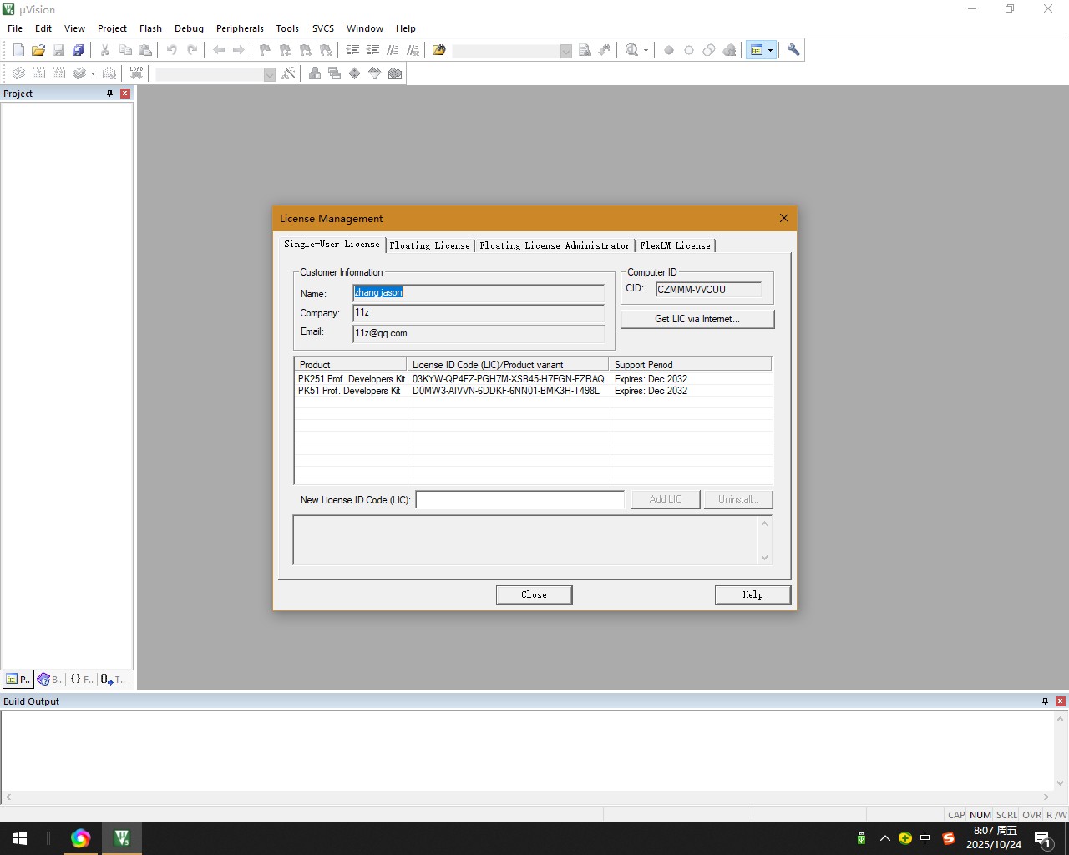Open Configuration wrench icon in toolbar
Screen dimensions: 1069x855
click(x=793, y=50)
